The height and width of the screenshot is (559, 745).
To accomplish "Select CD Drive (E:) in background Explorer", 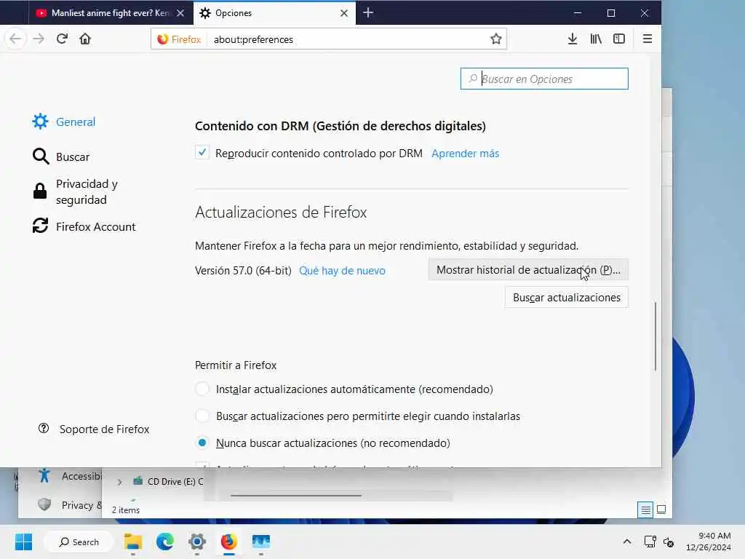I will click(169, 482).
